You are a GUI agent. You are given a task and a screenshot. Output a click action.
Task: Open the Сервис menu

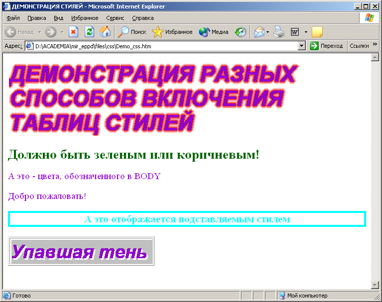tap(115, 18)
